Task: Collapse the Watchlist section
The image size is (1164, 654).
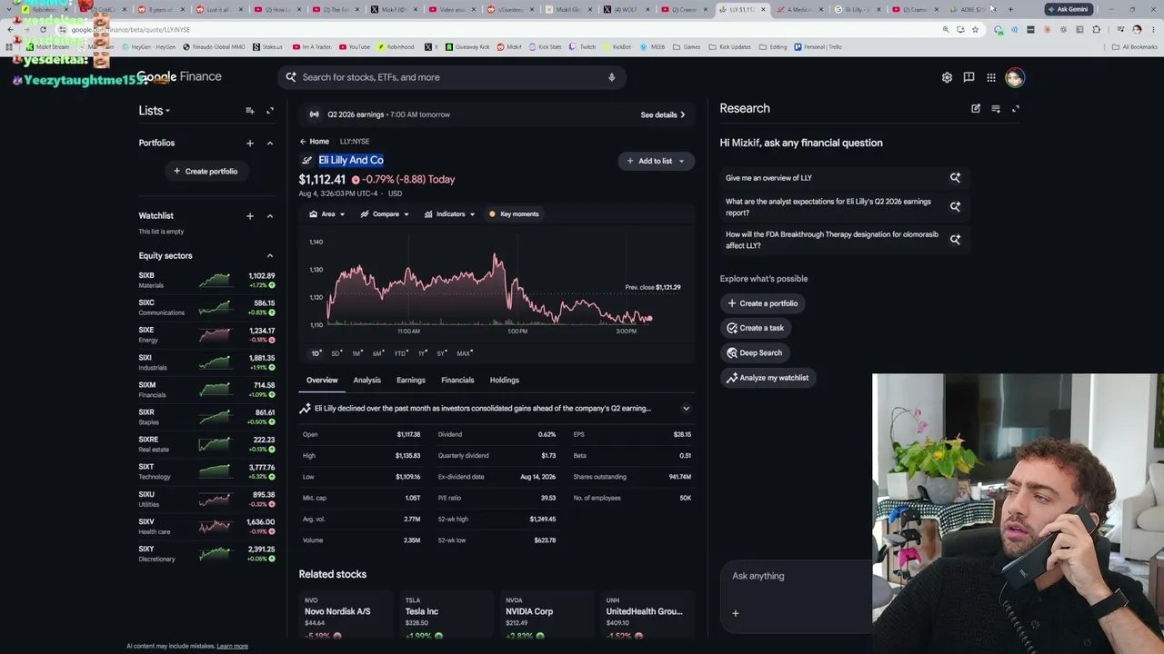Action: [270, 216]
